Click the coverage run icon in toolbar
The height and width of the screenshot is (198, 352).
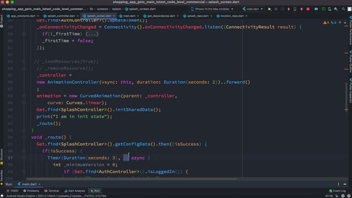click(282, 9)
